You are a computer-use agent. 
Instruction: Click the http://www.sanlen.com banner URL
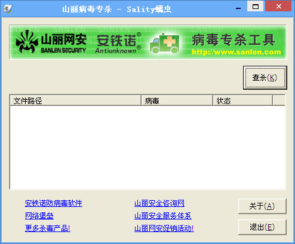pos(236,52)
